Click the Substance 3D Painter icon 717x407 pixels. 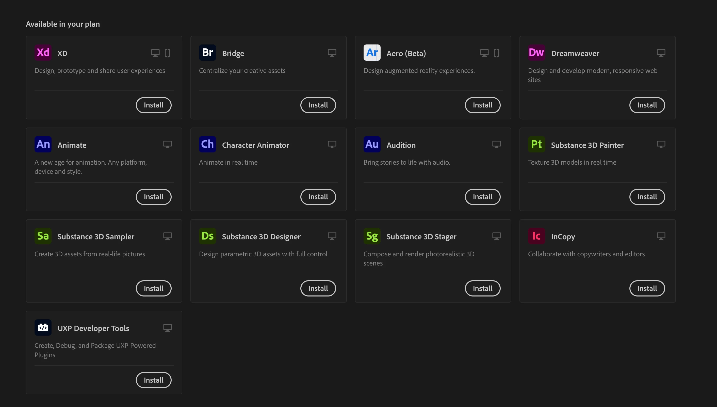[536, 144]
